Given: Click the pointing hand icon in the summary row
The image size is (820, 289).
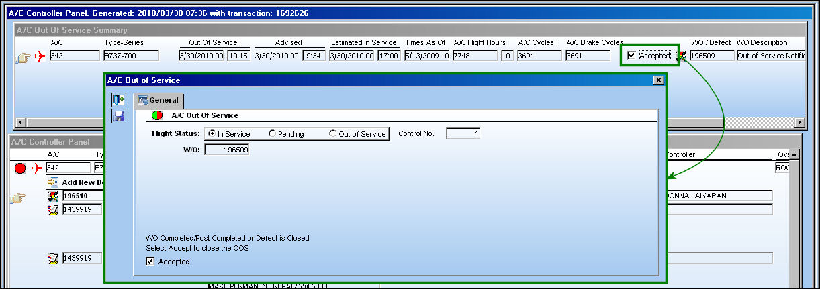Looking at the screenshot, I should tap(22, 59).
